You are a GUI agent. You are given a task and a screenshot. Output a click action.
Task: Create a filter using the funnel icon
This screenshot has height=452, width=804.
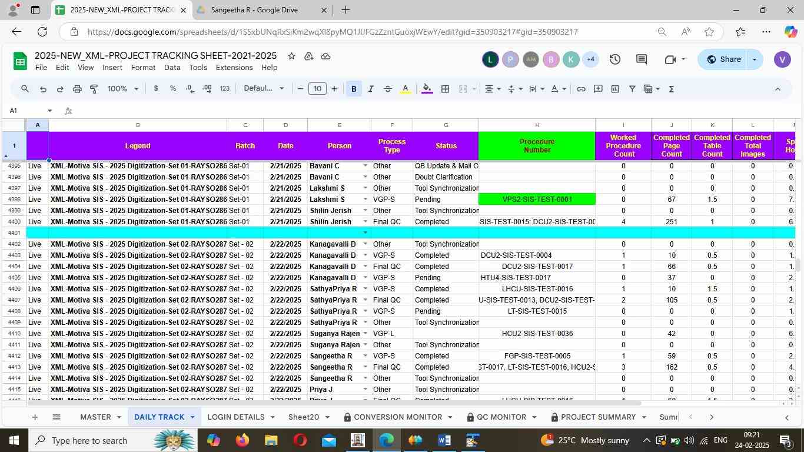pos(632,89)
